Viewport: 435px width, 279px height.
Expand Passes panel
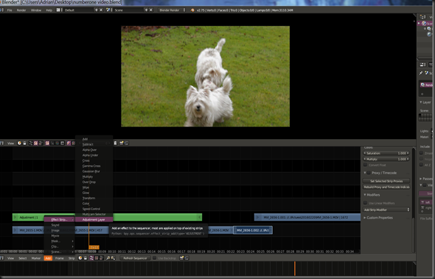point(421,178)
